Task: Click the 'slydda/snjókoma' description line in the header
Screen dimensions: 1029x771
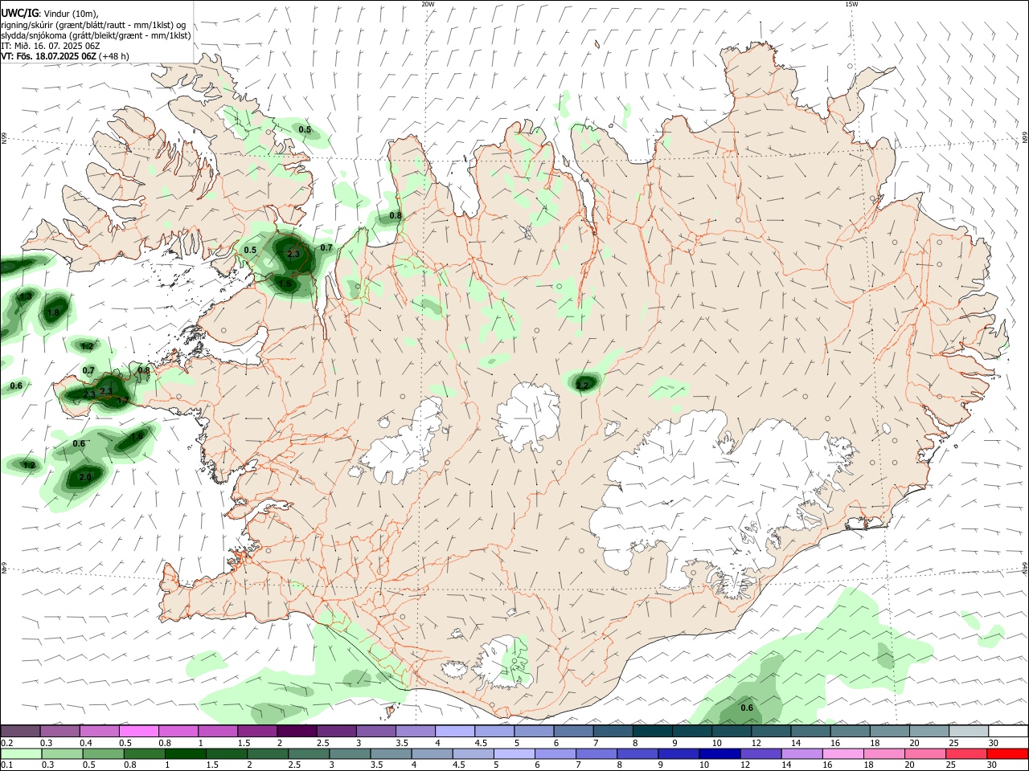Action: tap(96, 35)
